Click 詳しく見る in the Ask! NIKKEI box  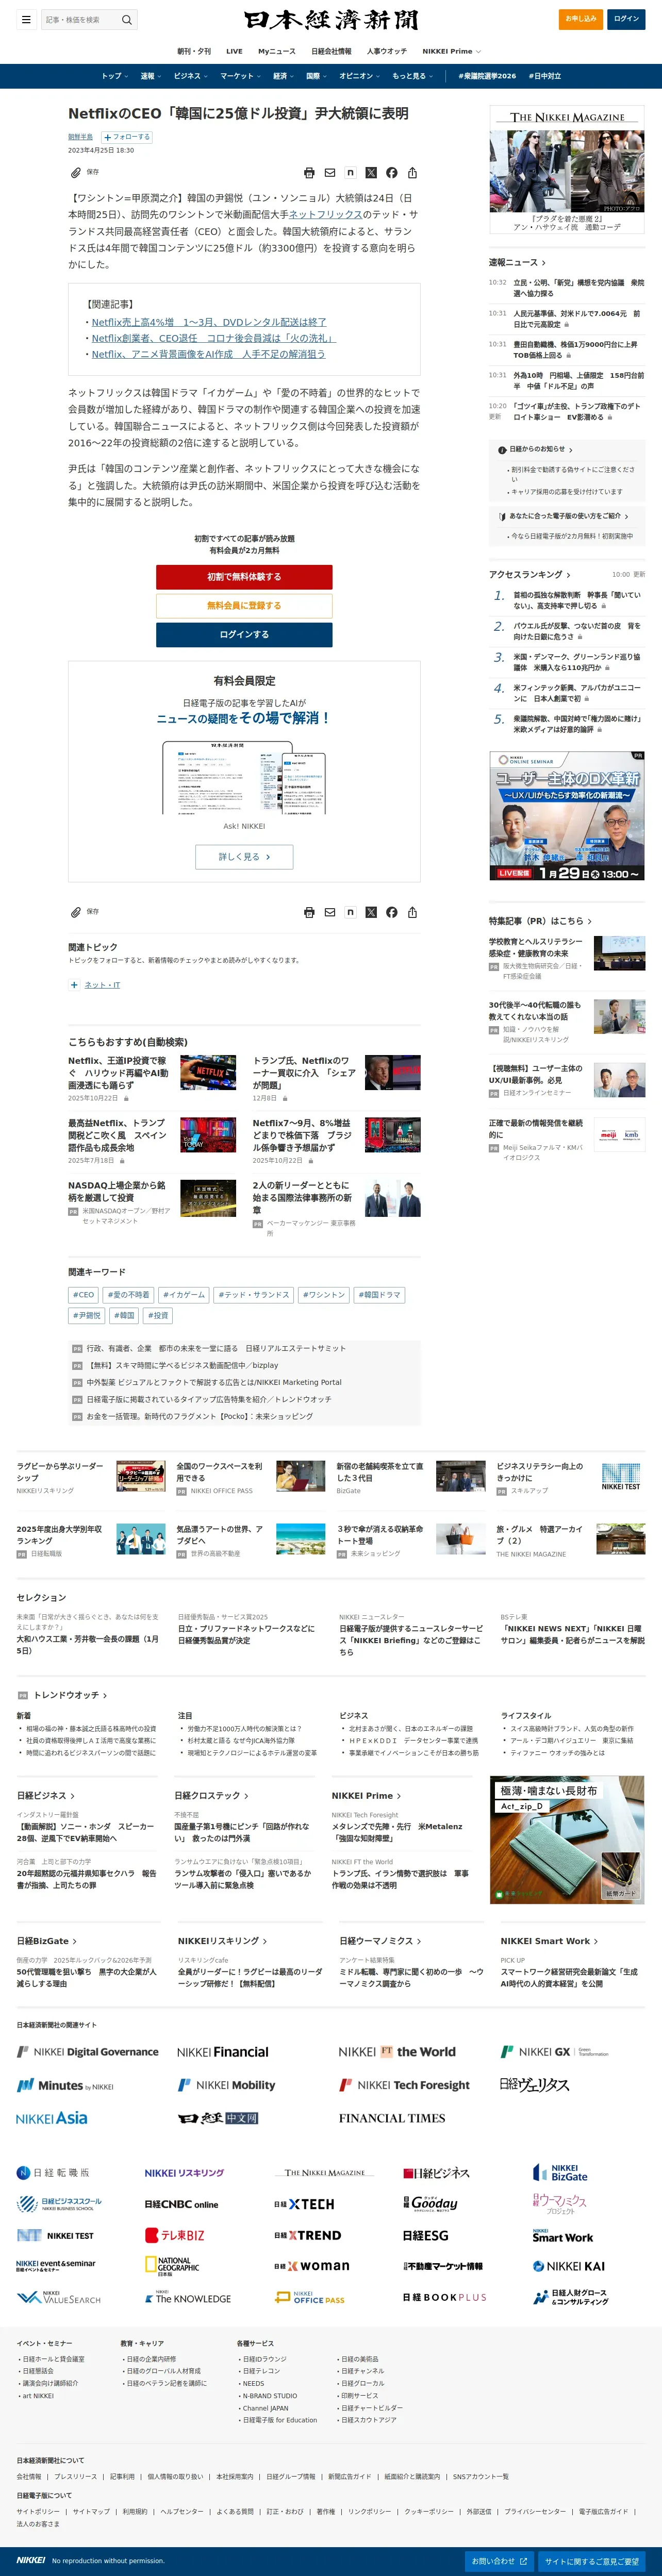244,857
